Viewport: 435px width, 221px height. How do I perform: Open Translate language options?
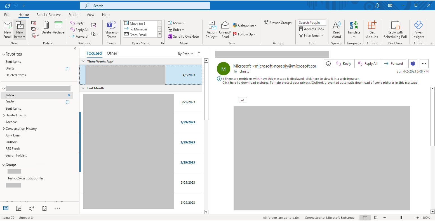click(x=354, y=29)
